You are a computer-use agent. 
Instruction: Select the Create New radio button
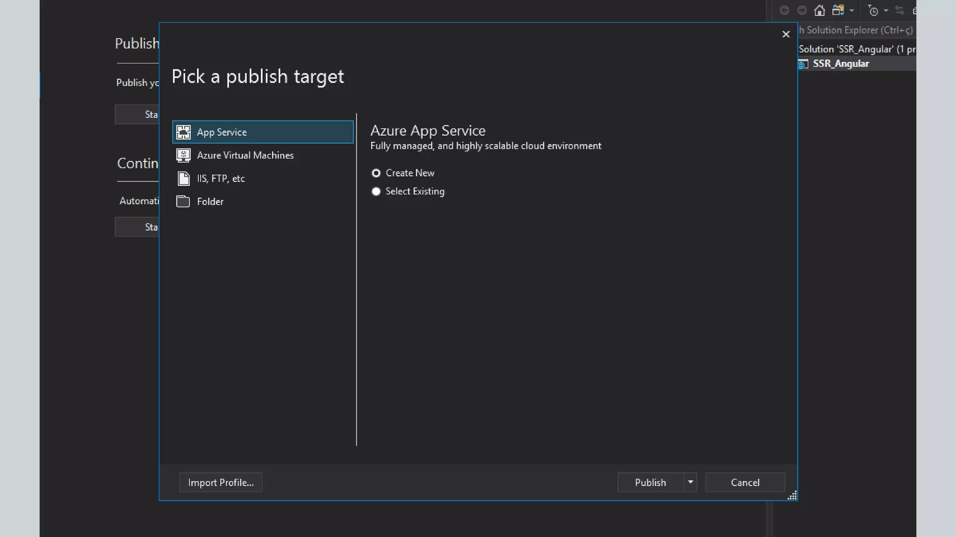376,173
